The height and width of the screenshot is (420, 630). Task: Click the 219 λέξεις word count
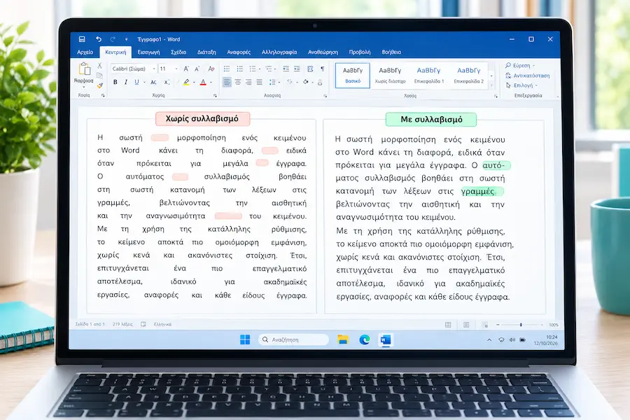point(122,324)
